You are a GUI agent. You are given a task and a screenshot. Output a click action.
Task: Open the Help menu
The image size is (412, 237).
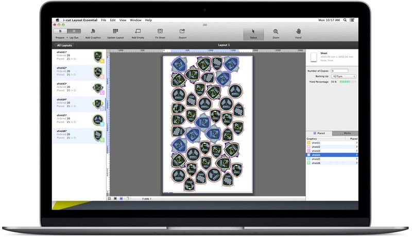click(x=148, y=20)
